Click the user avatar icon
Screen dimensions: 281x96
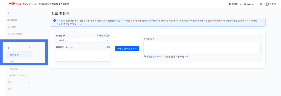pos(267,4)
